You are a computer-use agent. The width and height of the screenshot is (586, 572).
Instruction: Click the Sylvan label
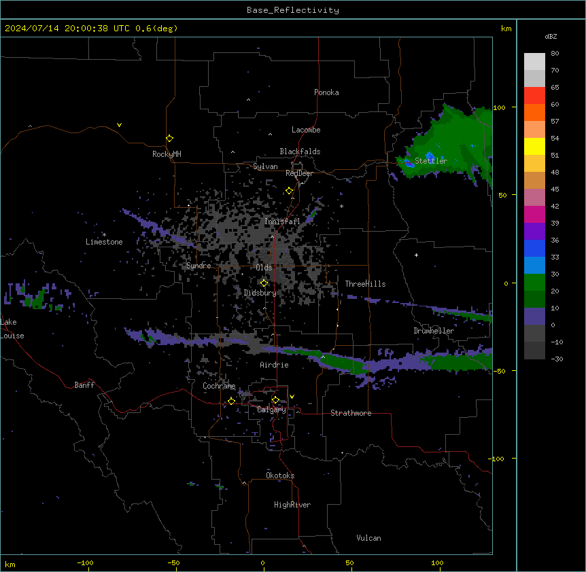[x=265, y=166]
